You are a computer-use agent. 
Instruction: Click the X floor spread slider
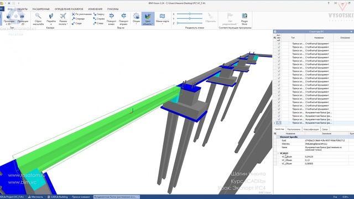190,14
